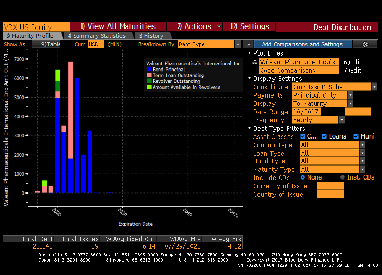Open the Frequency Yearly dropdown

click(x=342, y=120)
